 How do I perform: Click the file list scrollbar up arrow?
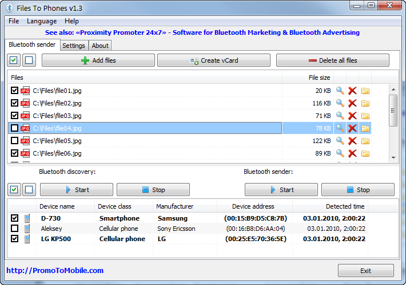[x=393, y=89]
